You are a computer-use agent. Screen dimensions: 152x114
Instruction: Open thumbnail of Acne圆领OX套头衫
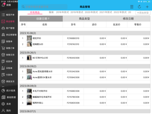29,77
